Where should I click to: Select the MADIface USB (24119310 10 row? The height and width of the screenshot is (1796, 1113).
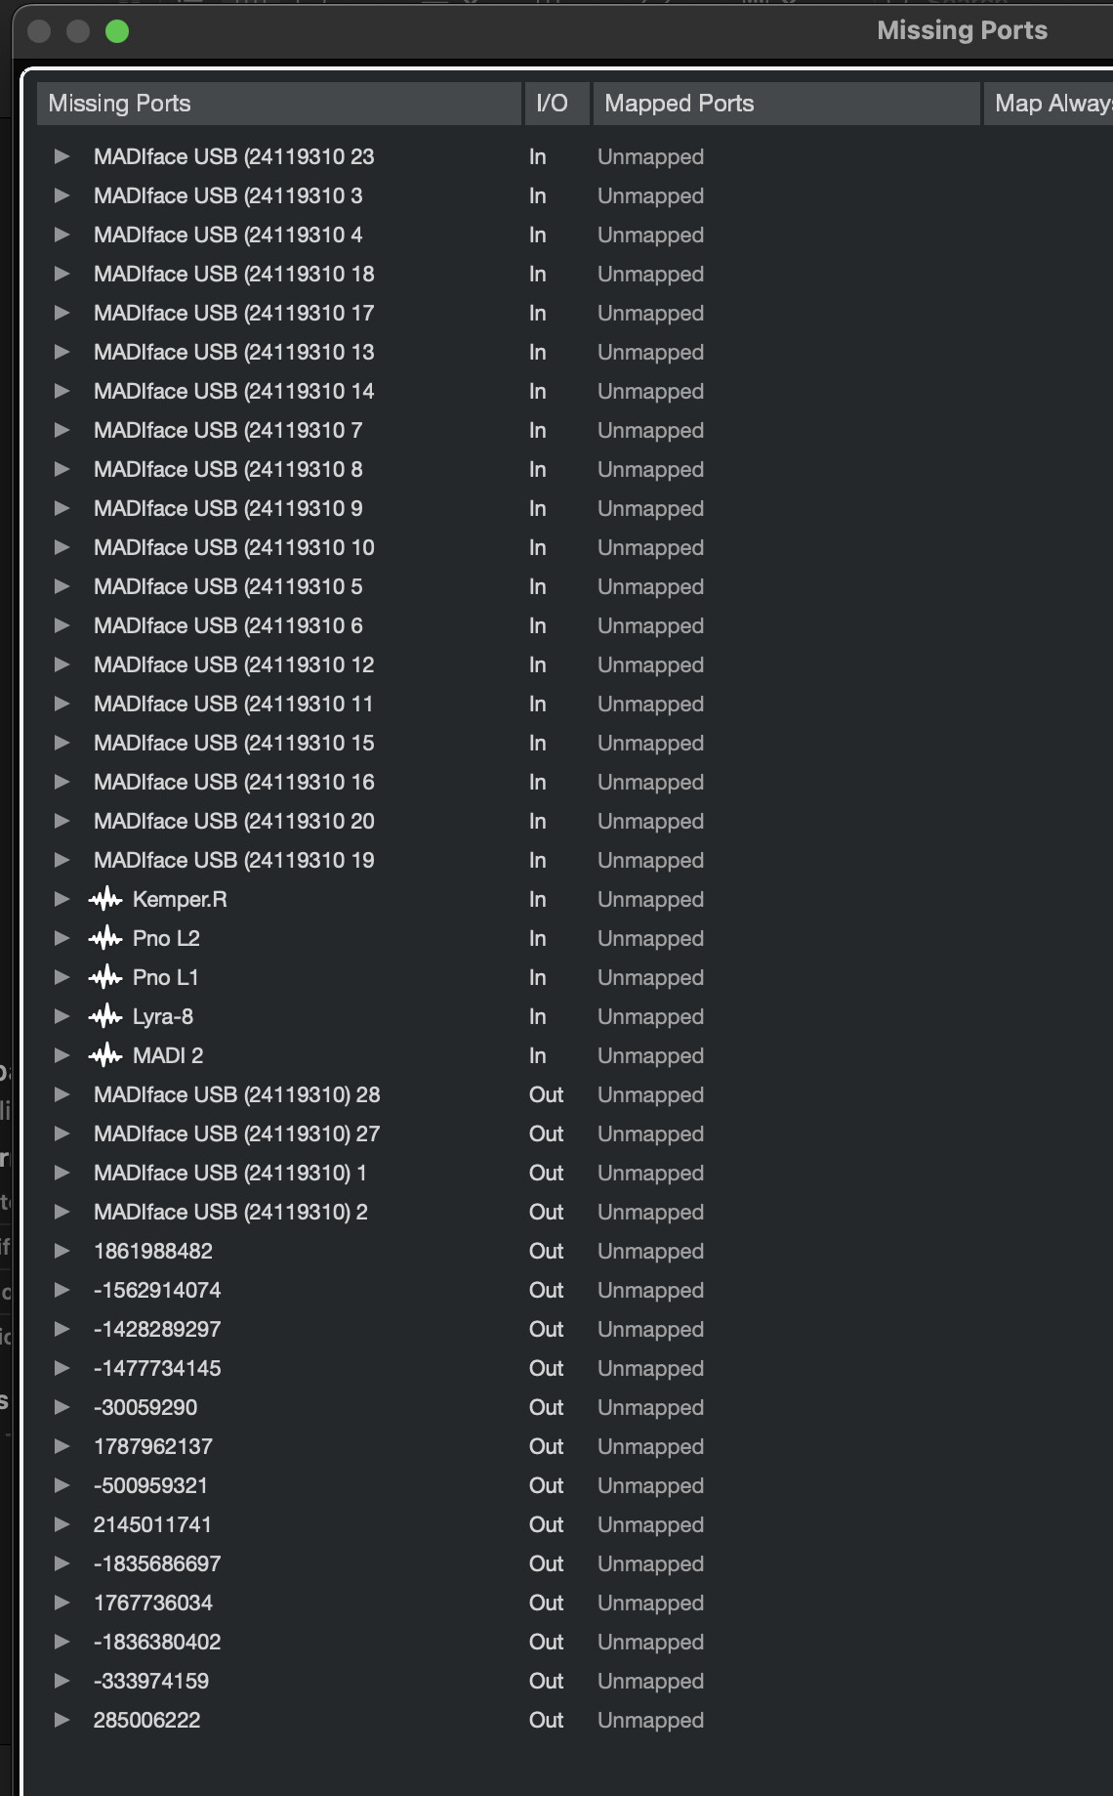click(x=566, y=547)
